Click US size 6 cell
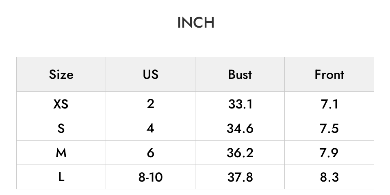The width and height of the screenshot is (390, 195). (x=150, y=152)
